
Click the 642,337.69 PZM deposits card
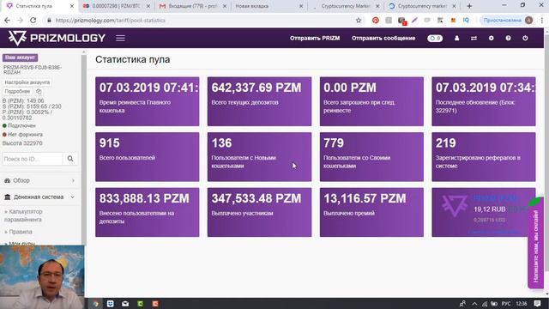click(x=259, y=101)
